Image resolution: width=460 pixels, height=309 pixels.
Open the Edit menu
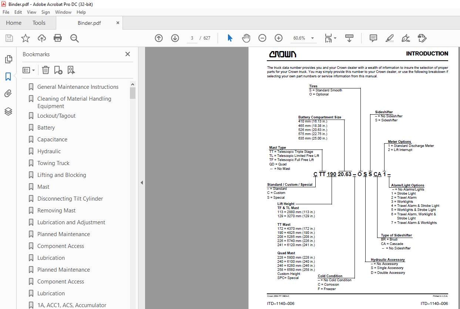click(x=18, y=12)
